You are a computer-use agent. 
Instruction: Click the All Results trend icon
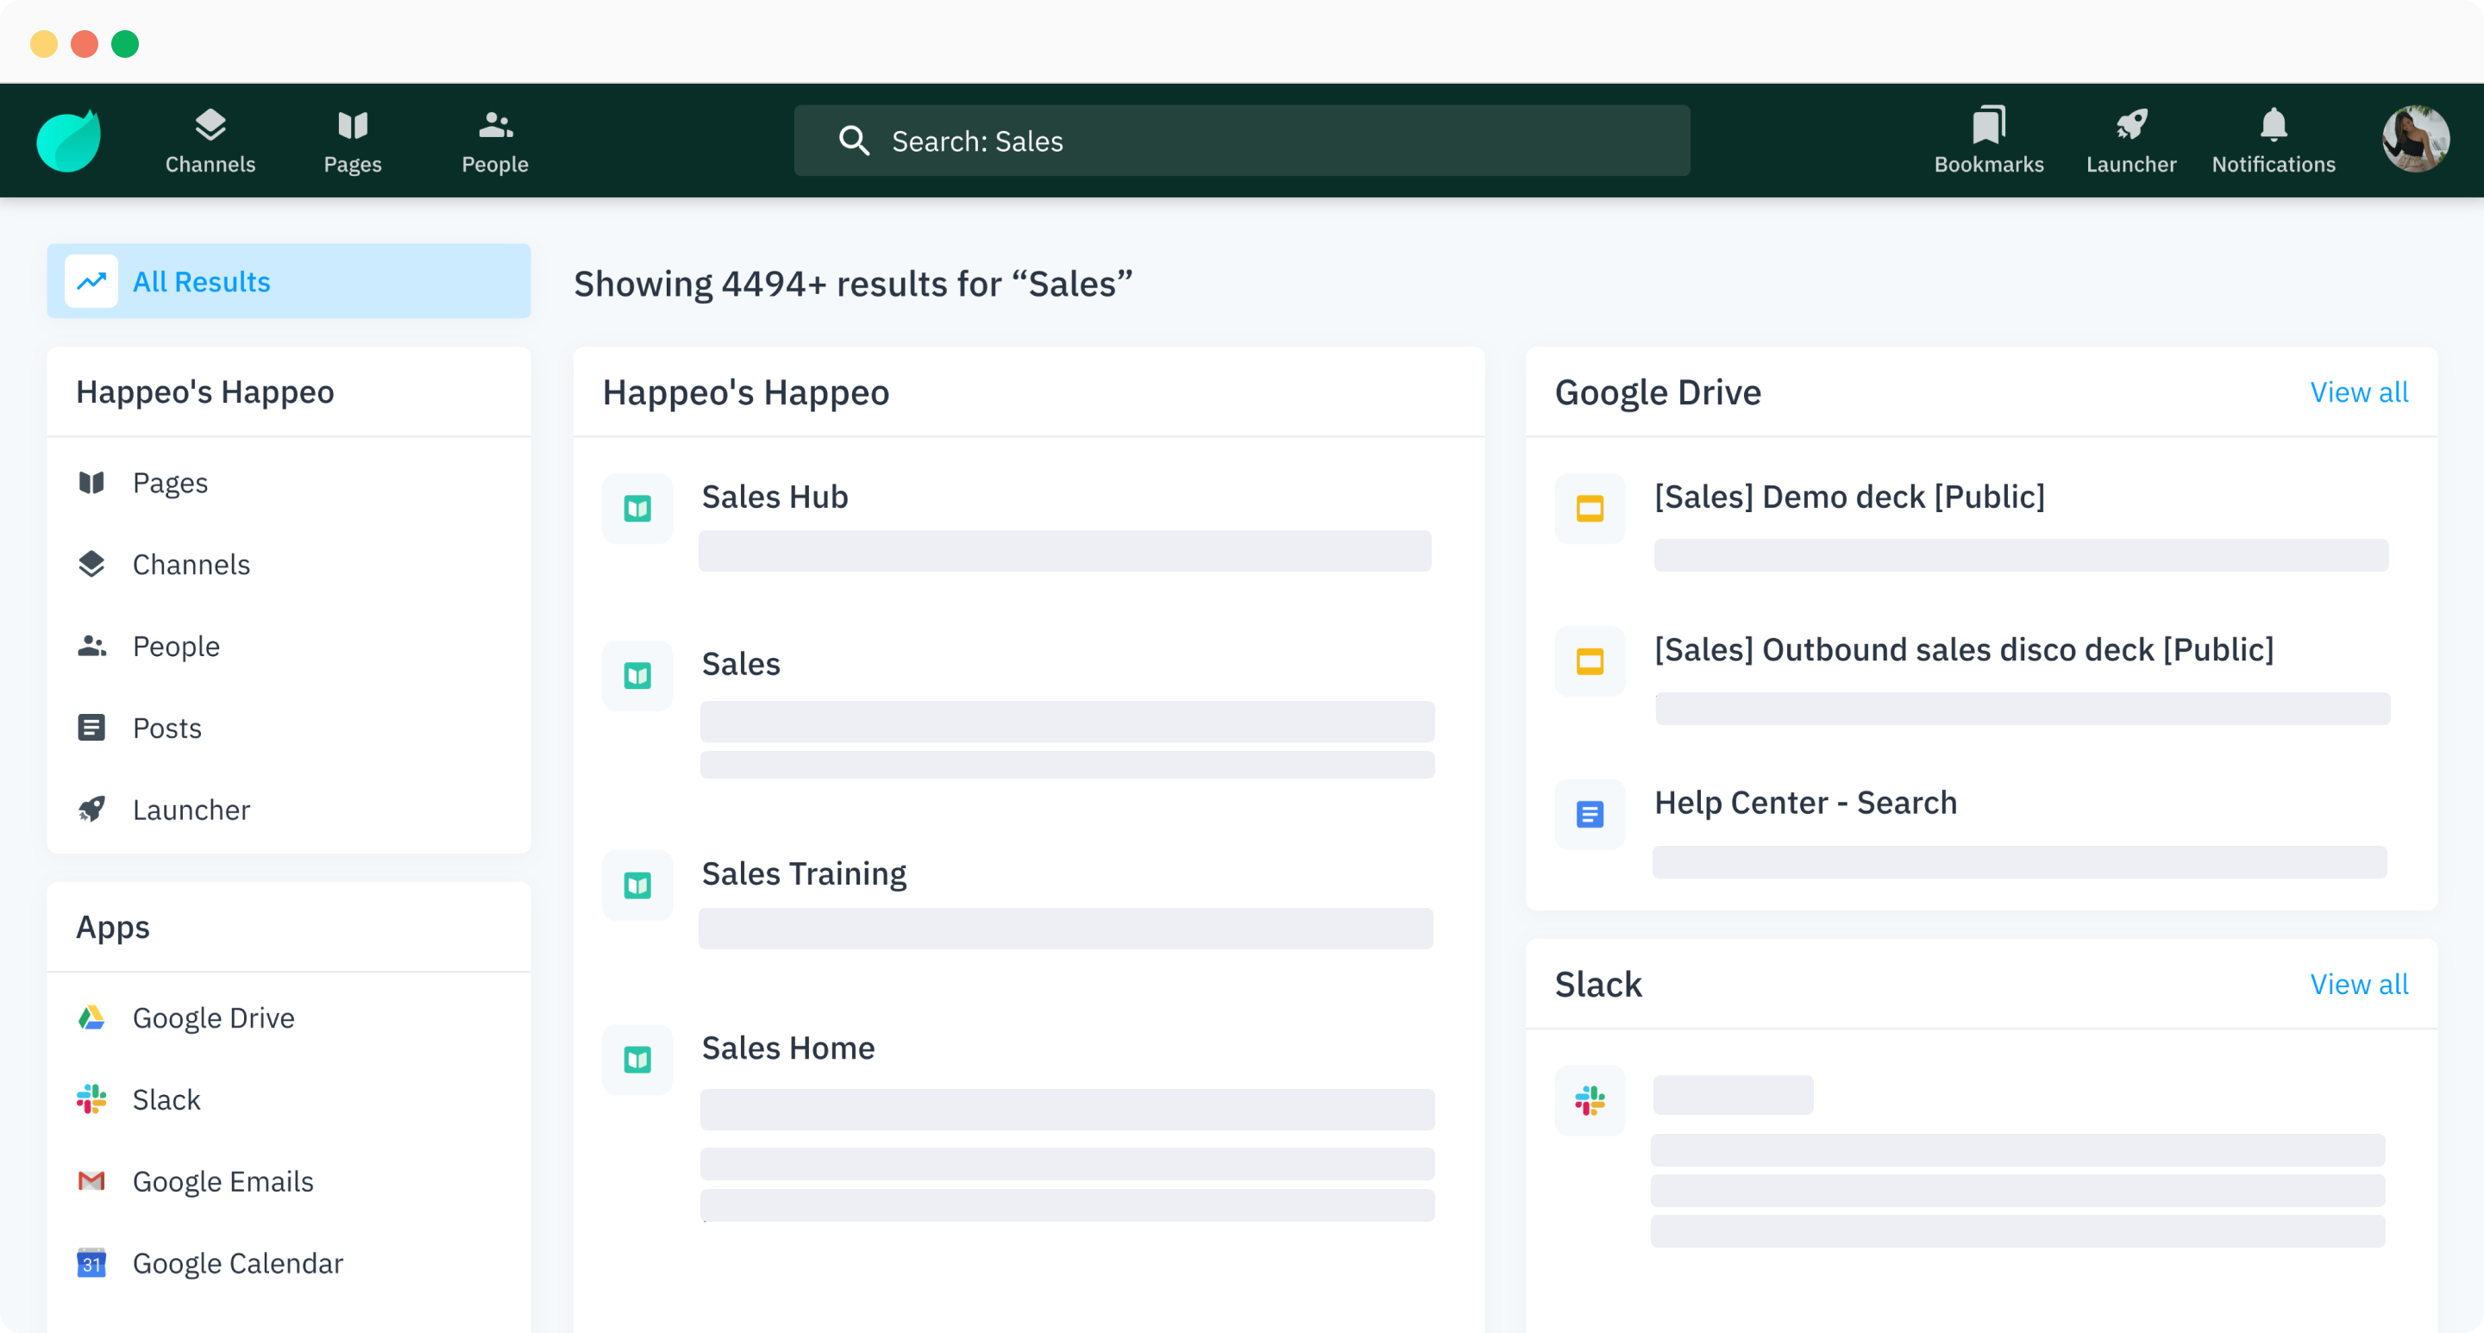91,280
